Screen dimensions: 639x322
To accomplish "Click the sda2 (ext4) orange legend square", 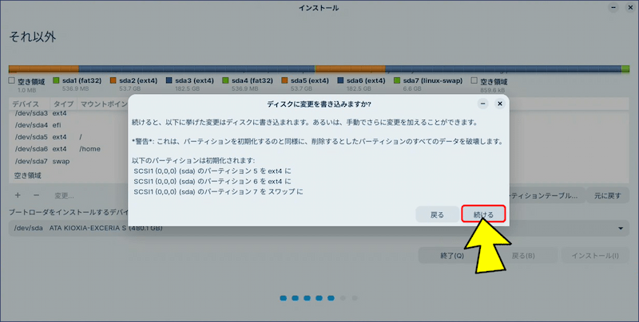I will (x=113, y=80).
